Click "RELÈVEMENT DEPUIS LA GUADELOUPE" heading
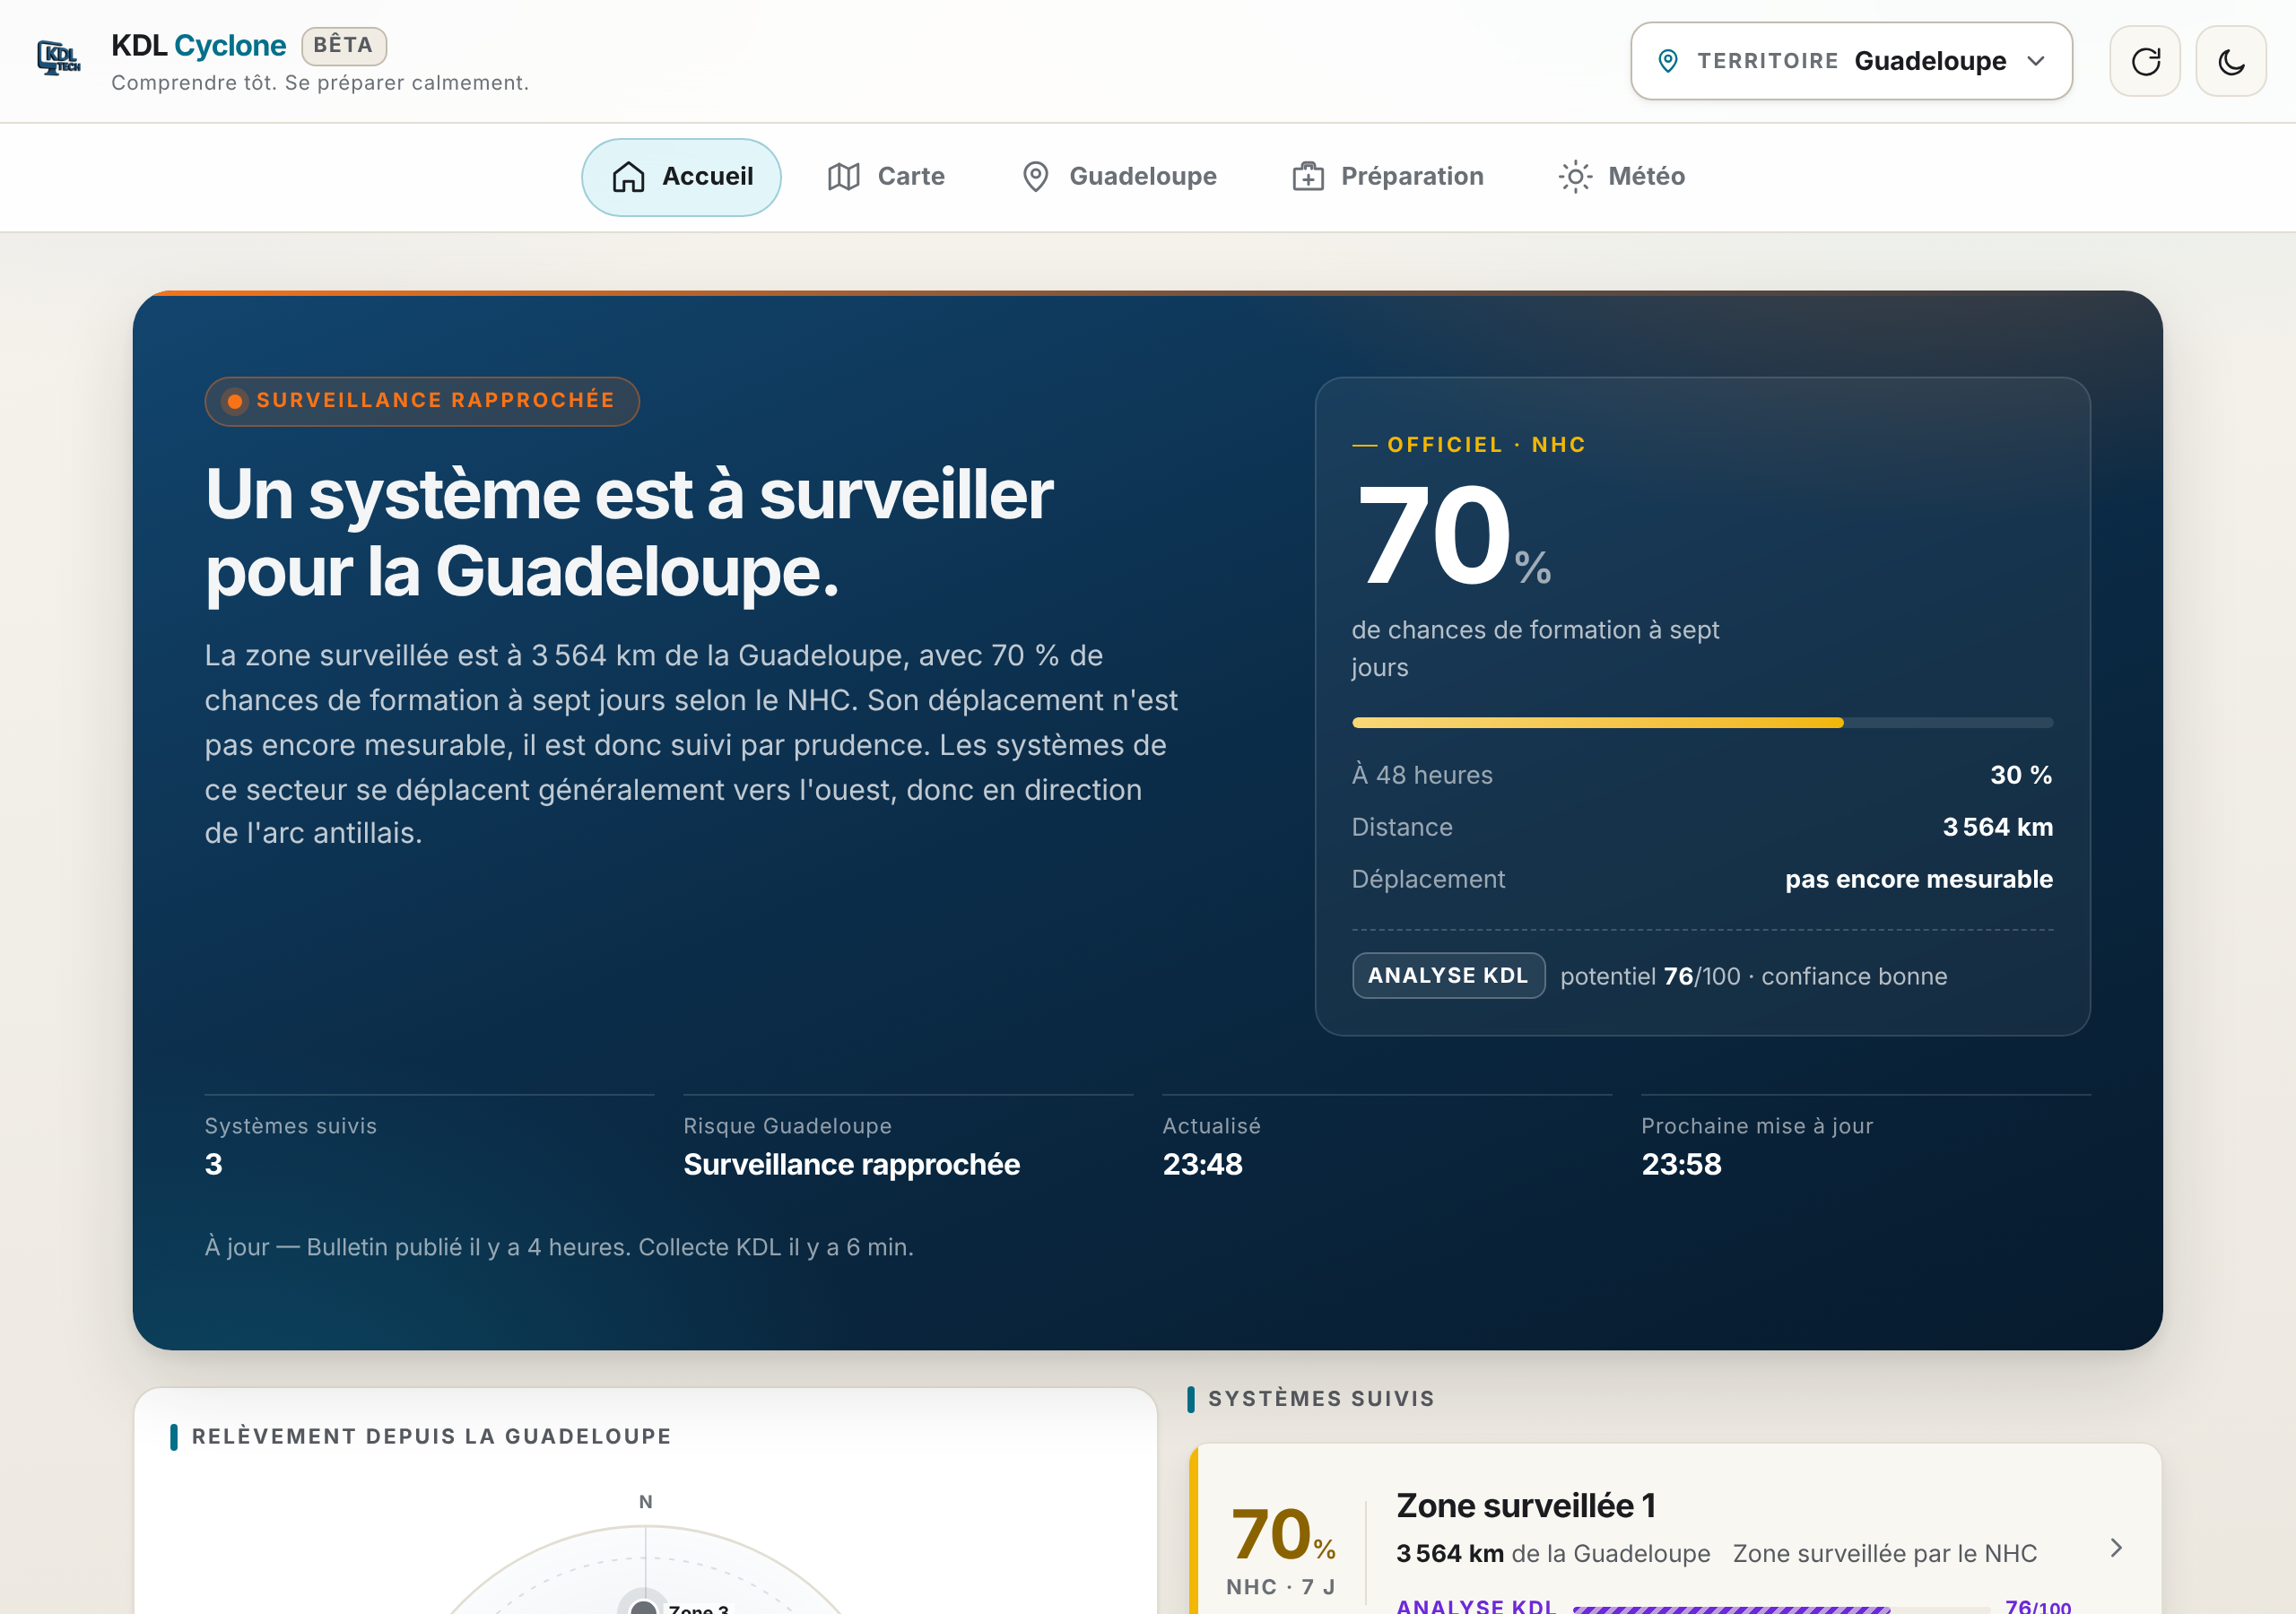The image size is (2296, 1614). pyautogui.click(x=431, y=1437)
